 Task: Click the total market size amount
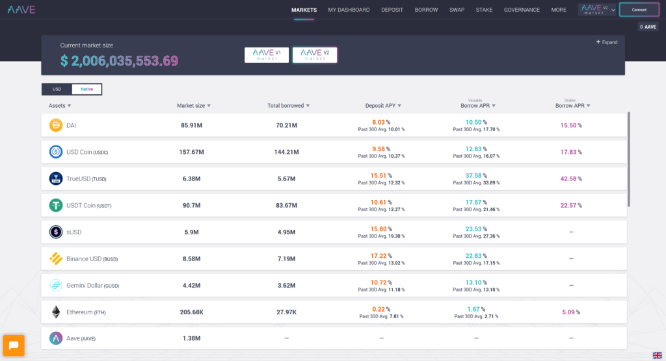click(x=119, y=60)
